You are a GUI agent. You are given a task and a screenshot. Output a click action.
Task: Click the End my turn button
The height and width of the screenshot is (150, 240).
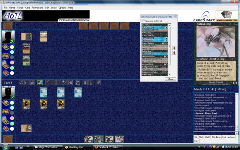[x=228, y=137]
